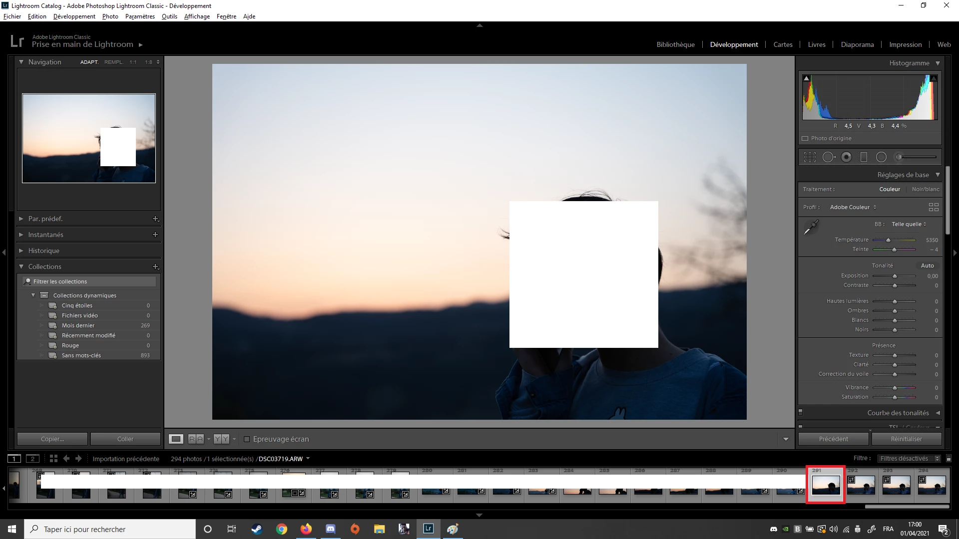Enable the Epreuvage écran checkbox
The height and width of the screenshot is (539, 959).
click(x=247, y=439)
